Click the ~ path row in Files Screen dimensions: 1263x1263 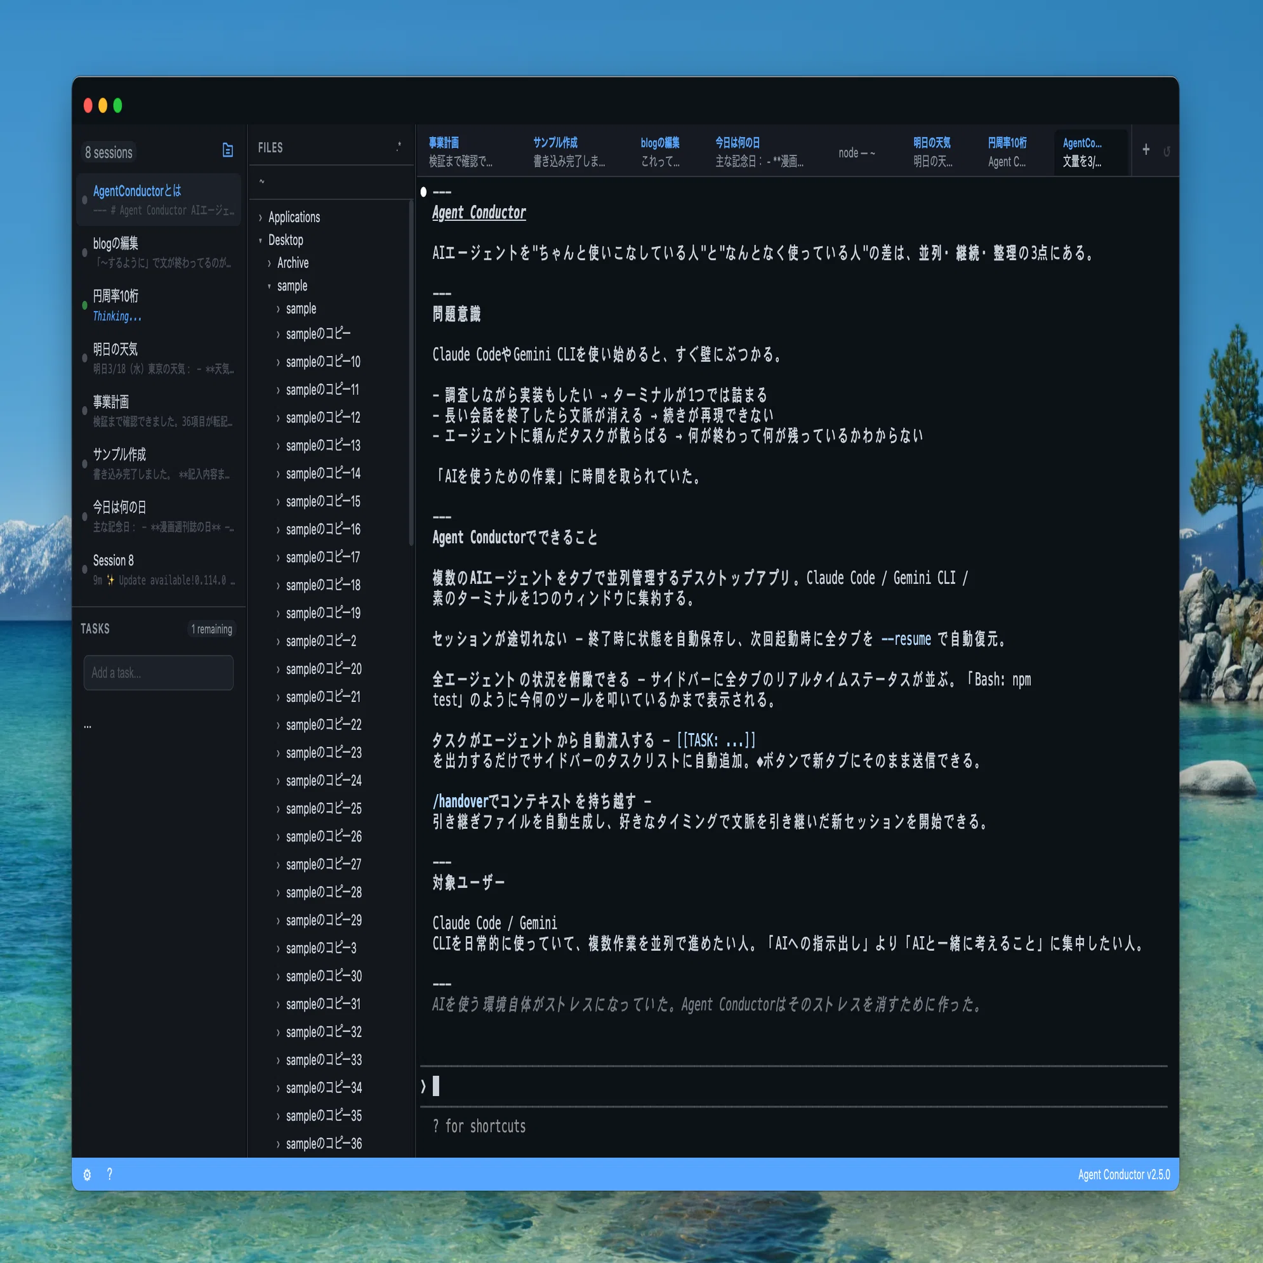coord(331,182)
